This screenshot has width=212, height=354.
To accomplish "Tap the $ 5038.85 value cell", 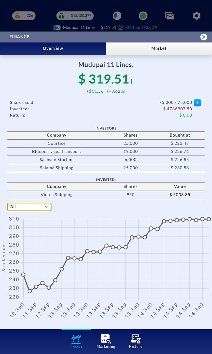I will click(180, 195).
